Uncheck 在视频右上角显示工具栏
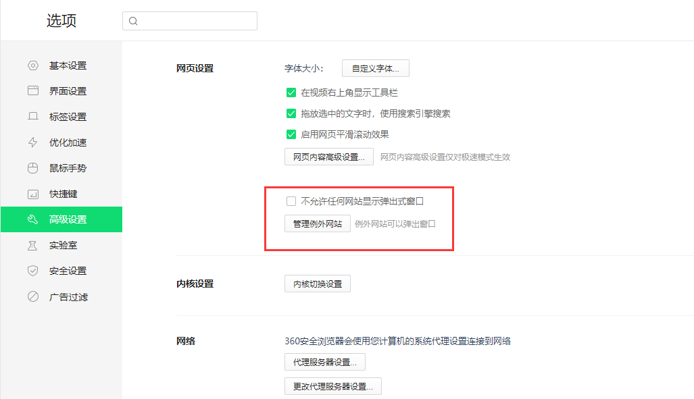 pos(291,92)
